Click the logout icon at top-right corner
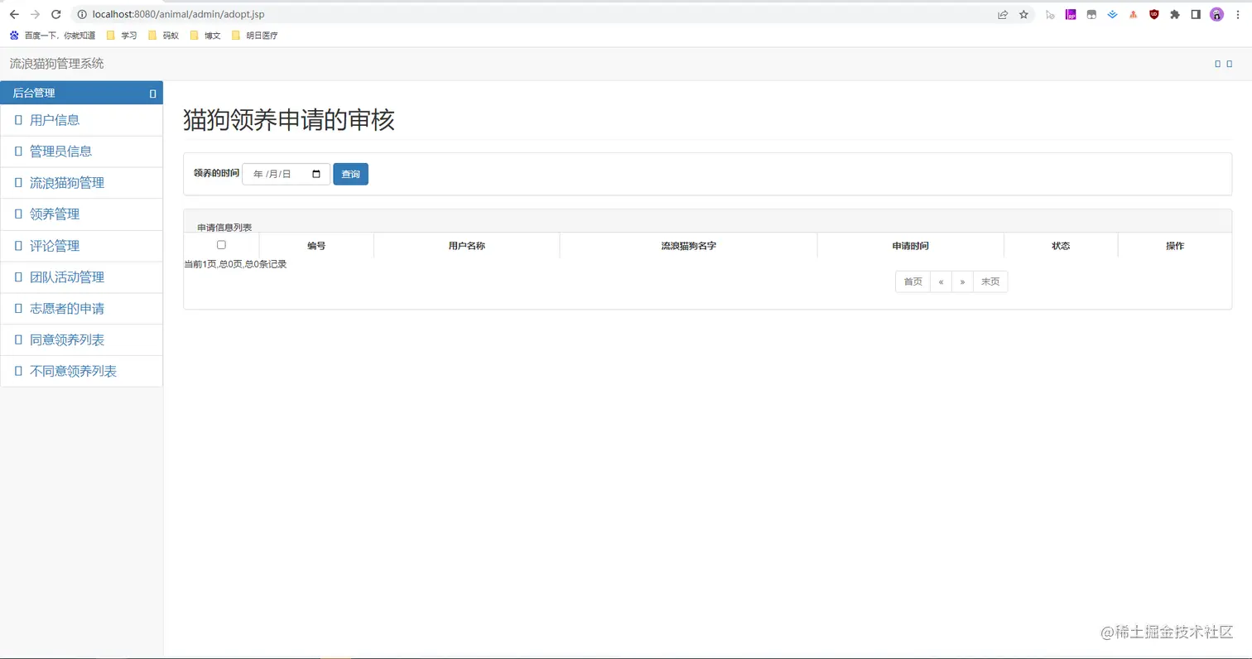Screen dimensions: 1252x659 [1230, 63]
